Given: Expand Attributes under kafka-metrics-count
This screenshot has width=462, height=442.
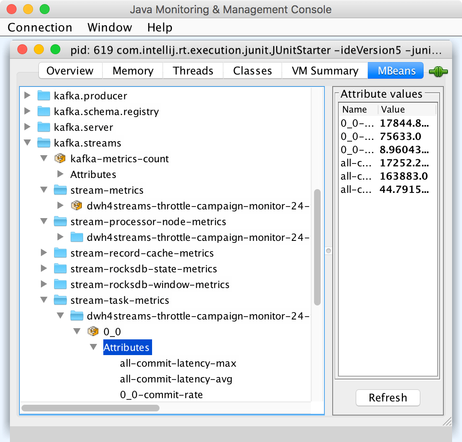Looking at the screenshot, I should click(60, 174).
